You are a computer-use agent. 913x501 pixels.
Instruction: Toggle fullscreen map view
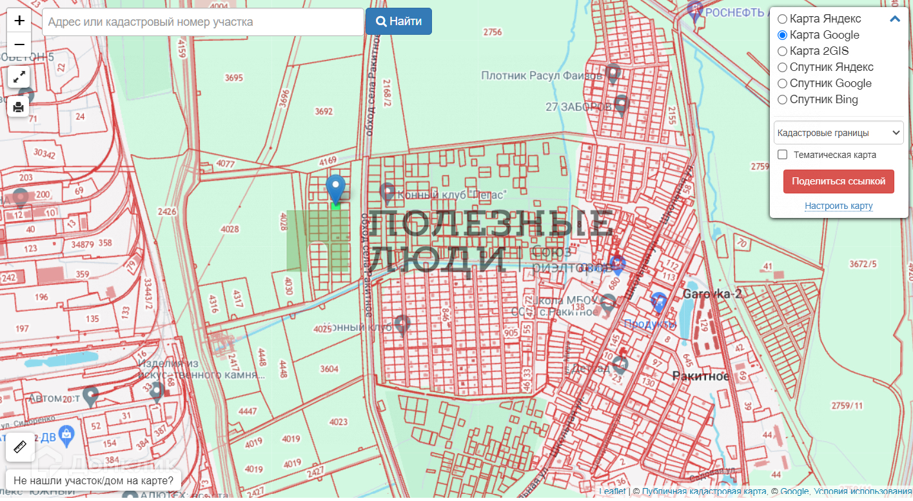(19, 77)
